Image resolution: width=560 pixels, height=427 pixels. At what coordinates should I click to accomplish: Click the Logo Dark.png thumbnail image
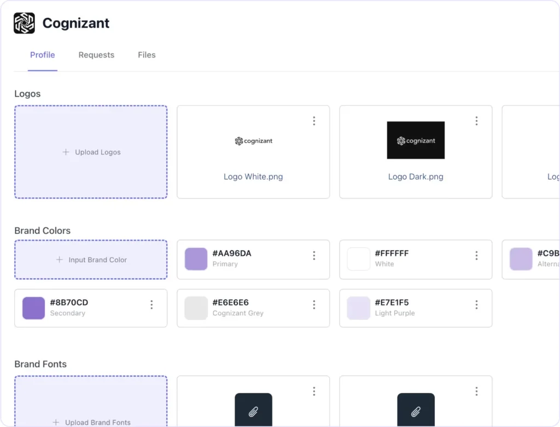416,141
